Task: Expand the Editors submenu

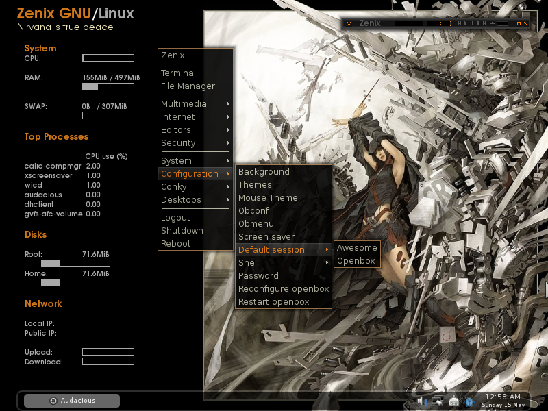Action: (195, 129)
